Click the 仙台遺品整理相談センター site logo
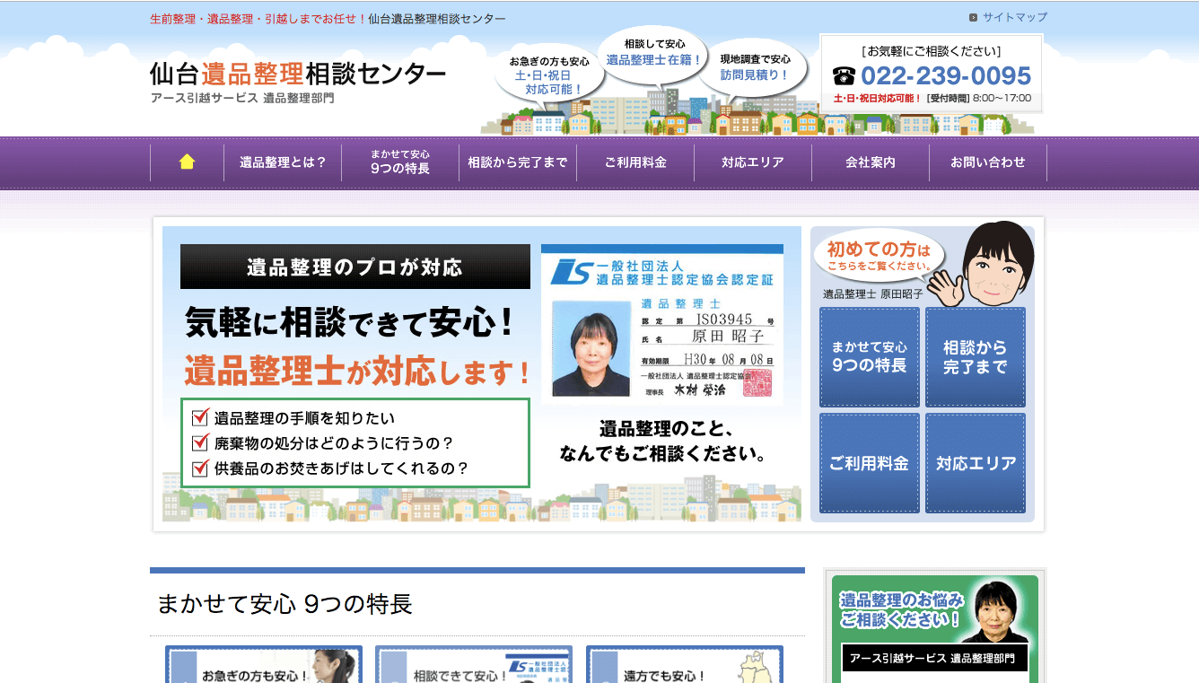The width and height of the screenshot is (1199, 683). (x=298, y=74)
